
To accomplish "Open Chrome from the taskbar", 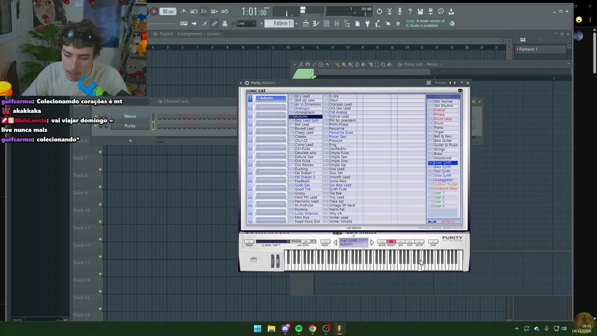I will 312,329.
